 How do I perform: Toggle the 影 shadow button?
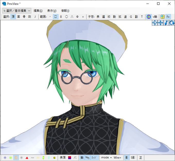[127, 158]
